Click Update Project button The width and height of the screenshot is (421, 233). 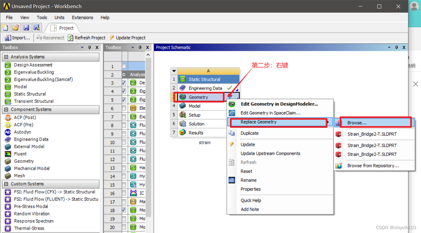pos(127,38)
